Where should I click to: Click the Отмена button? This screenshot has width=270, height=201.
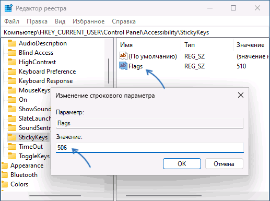[224, 164]
